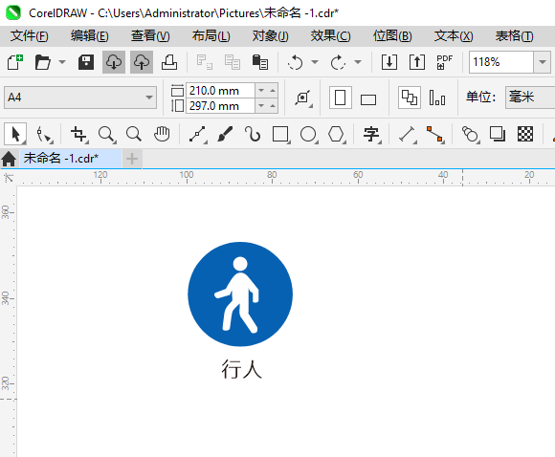Viewport: 555px width, 457px height.
Task: Select the Polygon tool
Action: coord(336,135)
